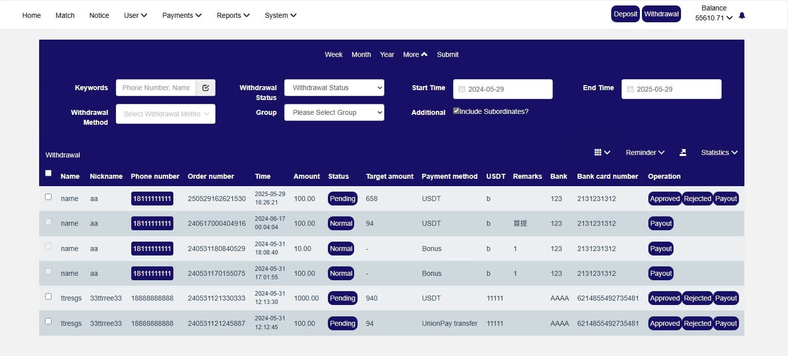Open the Payments menu
Viewport: 788px width, 356px height.
pyautogui.click(x=181, y=15)
